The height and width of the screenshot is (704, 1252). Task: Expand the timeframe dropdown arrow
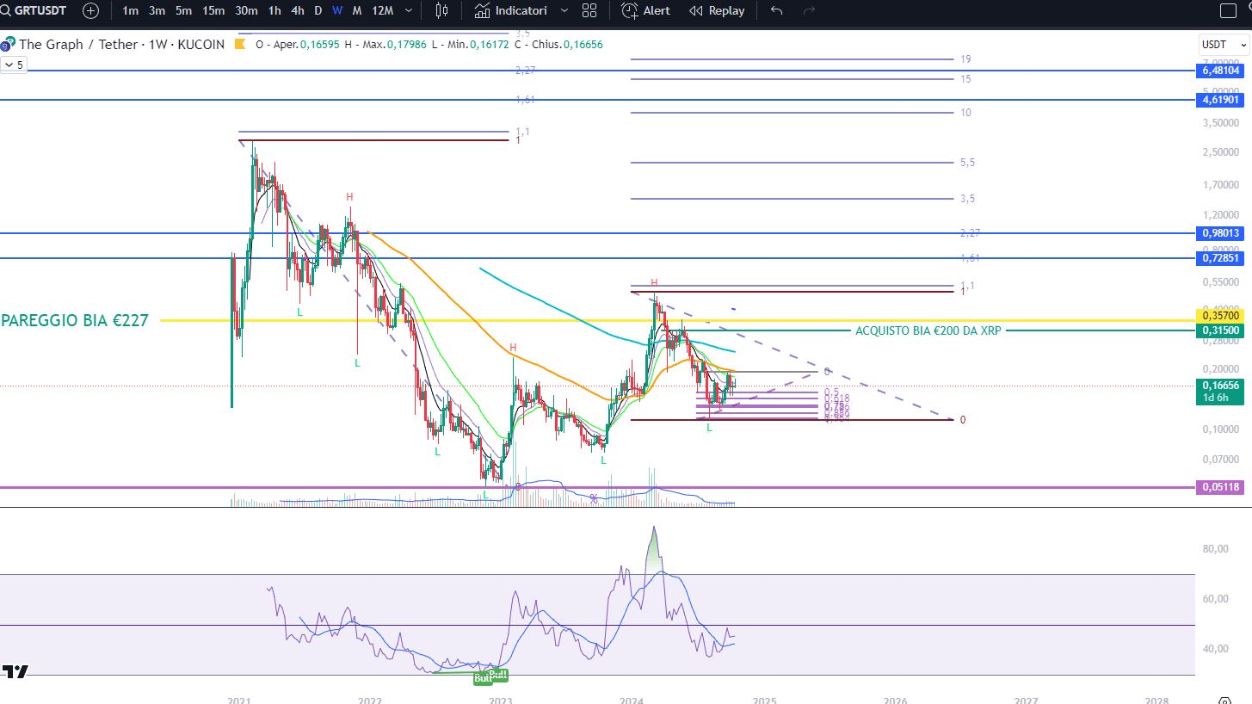[x=408, y=10]
